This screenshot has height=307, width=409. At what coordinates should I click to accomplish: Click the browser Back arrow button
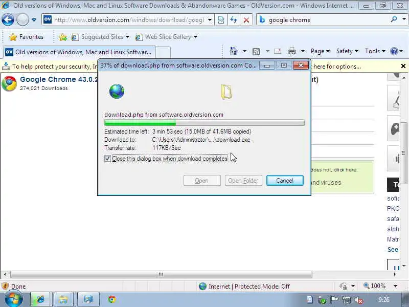pos(8,20)
